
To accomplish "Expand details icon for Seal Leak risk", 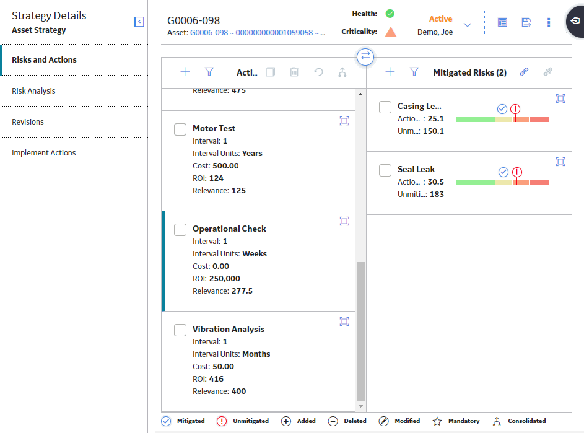I will 560,161.
